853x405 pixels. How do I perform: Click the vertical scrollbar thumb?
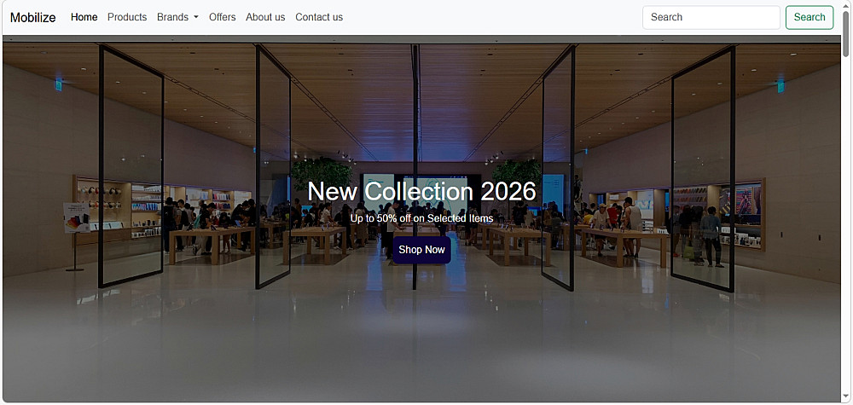pyautogui.click(x=846, y=32)
